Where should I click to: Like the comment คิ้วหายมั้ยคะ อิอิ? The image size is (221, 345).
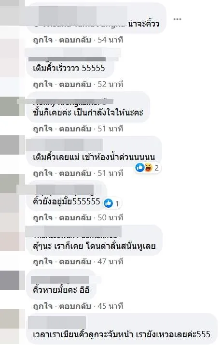coord(42,306)
